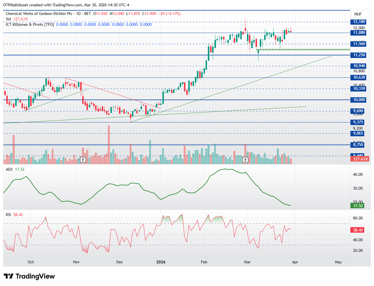Image resolution: width=374 pixels, height=286 pixels.
Task: Select the ICT Killzones & Pivots [TFO] legend
Action: click(30, 24)
